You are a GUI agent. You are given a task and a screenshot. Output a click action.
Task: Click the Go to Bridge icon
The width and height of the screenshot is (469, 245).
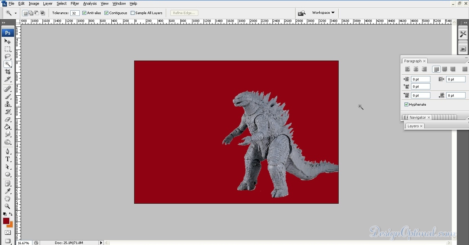tap(301, 13)
